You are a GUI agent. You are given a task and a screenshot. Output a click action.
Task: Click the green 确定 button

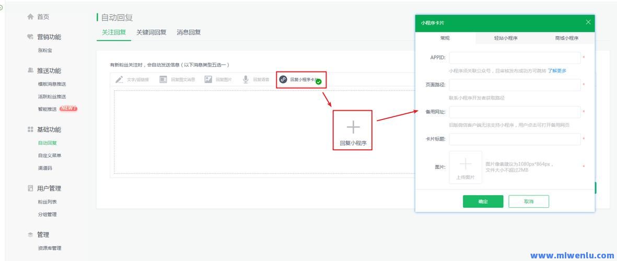click(x=483, y=201)
